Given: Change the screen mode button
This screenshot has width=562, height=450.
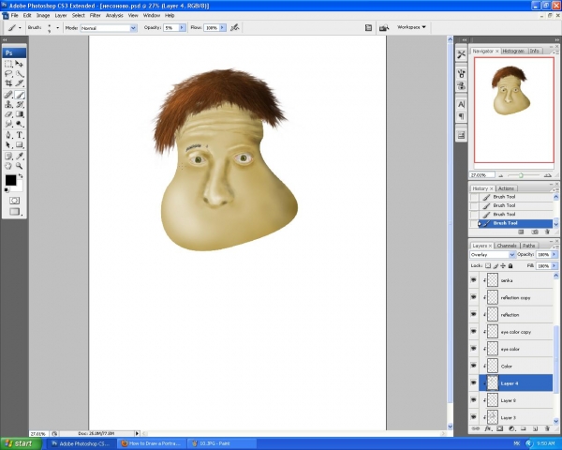Looking at the screenshot, I should pos(14,212).
